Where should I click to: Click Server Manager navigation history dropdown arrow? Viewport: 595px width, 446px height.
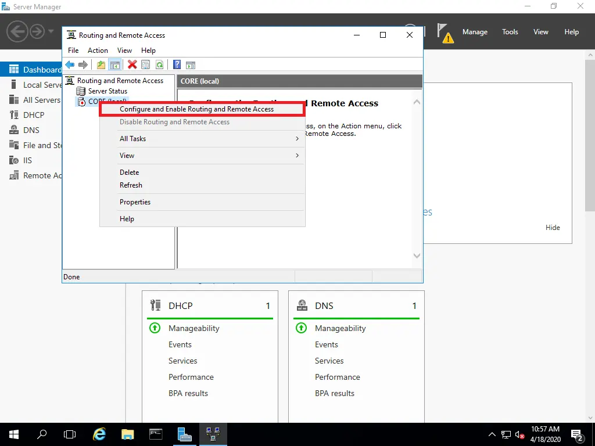click(x=51, y=31)
